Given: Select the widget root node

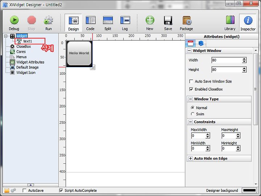Looking at the screenshot, I should coord(22,36).
